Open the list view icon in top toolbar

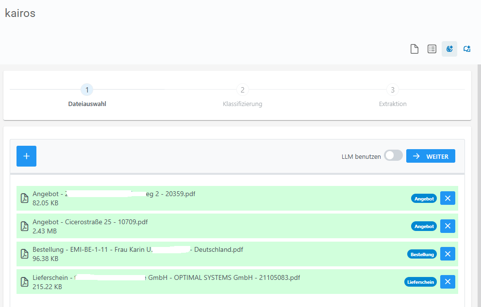pos(432,49)
